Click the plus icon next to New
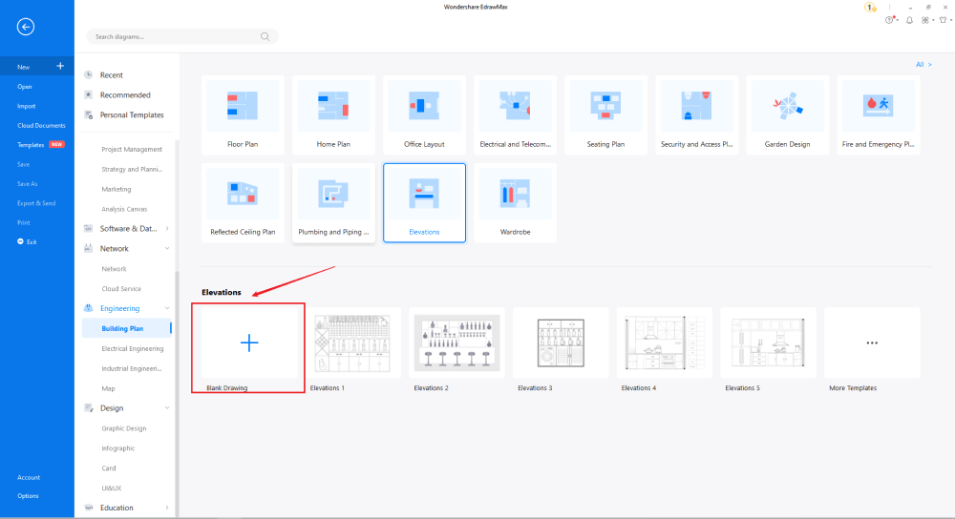Viewport: 955px width, 519px height. (x=60, y=66)
